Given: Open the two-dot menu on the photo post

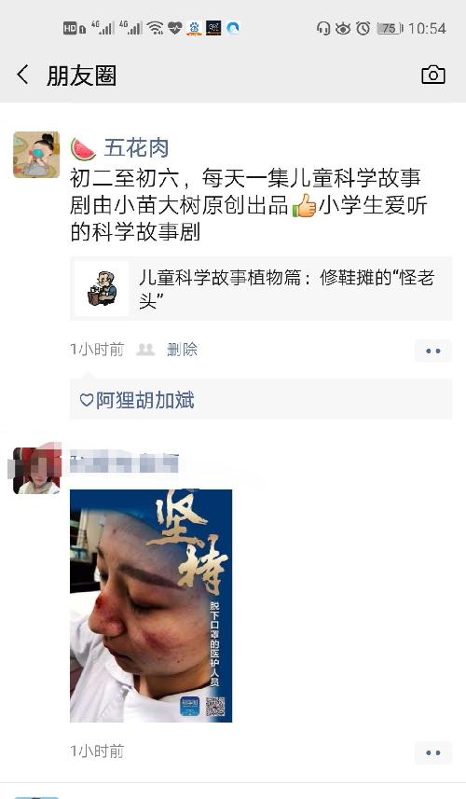Looking at the screenshot, I should [x=432, y=752].
